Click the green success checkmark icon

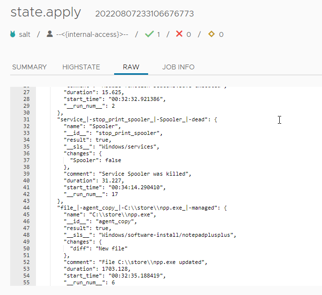click(149, 34)
